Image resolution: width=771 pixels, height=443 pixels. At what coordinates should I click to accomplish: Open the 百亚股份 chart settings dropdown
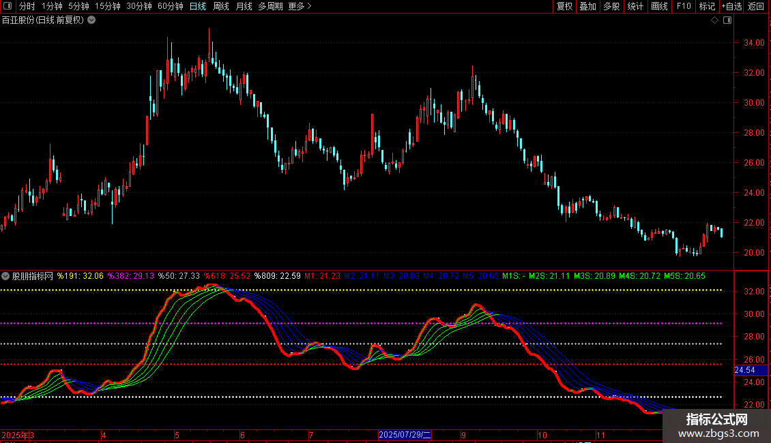click(92, 20)
